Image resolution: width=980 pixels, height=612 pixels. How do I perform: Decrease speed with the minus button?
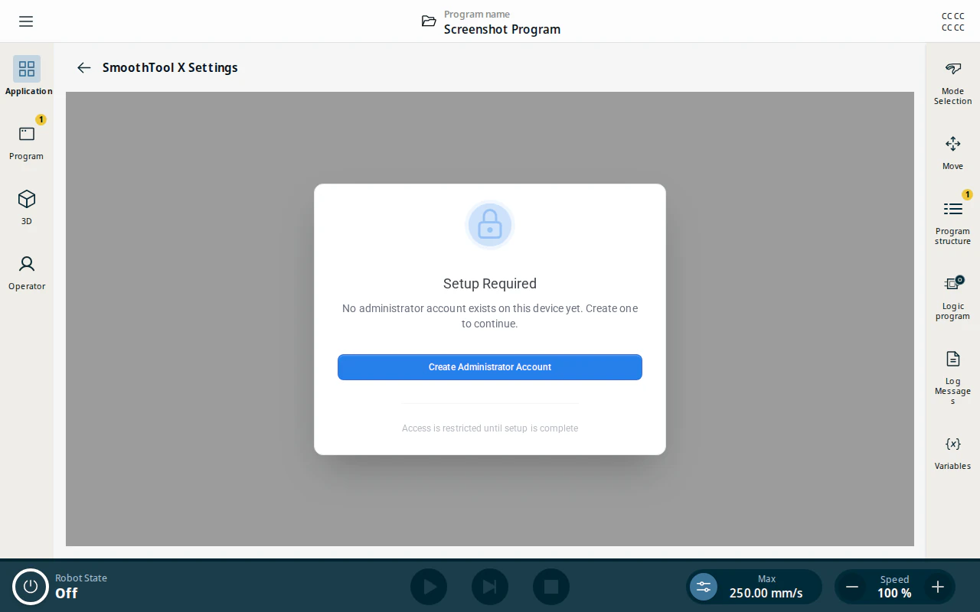point(852,587)
